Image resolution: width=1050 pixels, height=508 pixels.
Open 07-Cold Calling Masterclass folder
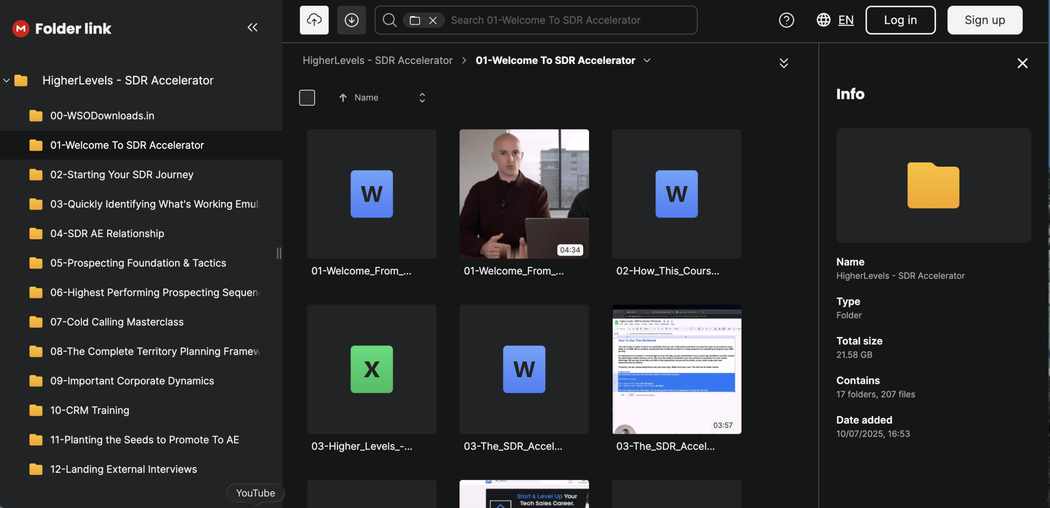pyautogui.click(x=116, y=322)
